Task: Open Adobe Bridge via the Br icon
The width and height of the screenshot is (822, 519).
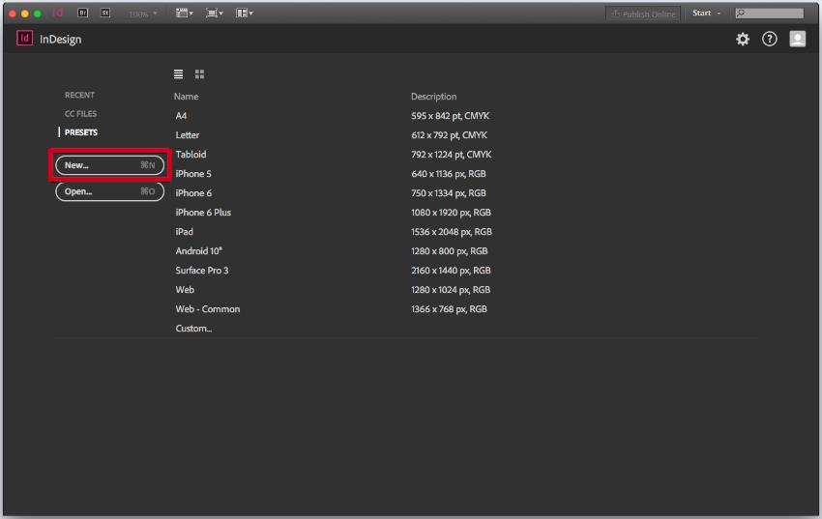Action: pyautogui.click(x=82, y=14)
